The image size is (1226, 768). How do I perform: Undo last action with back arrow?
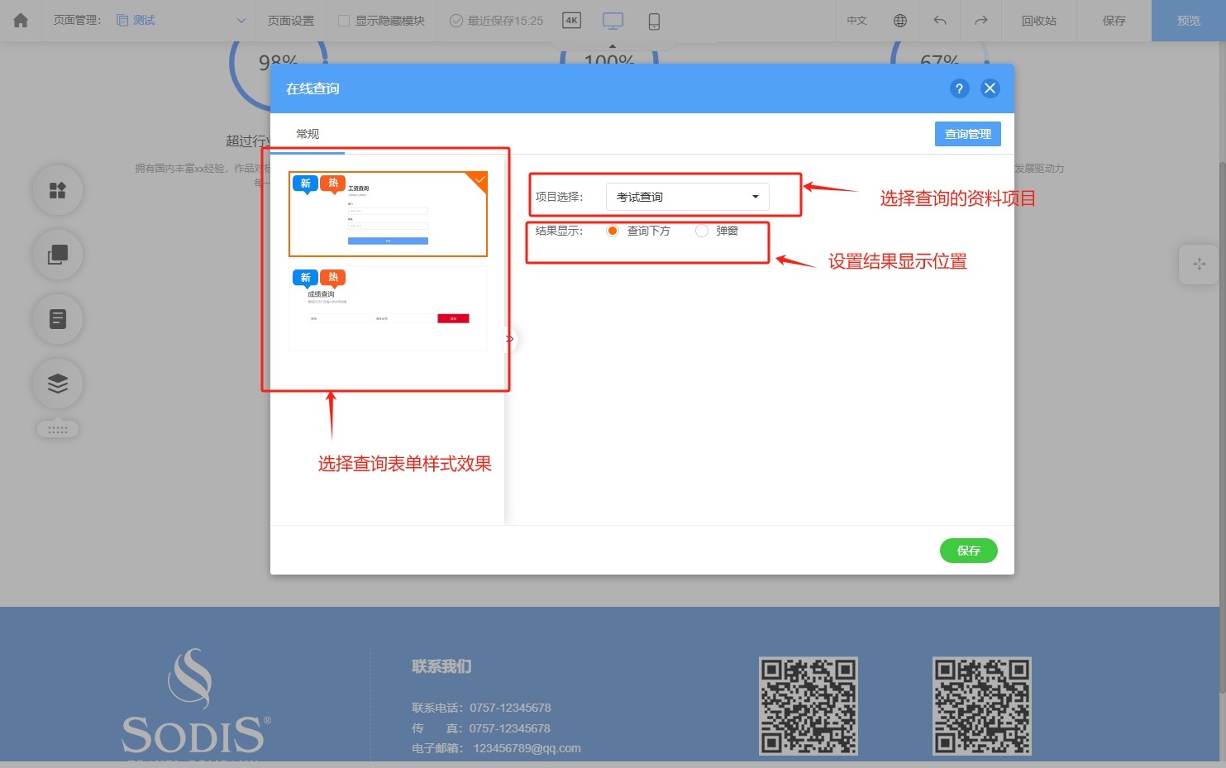point(940,21)
